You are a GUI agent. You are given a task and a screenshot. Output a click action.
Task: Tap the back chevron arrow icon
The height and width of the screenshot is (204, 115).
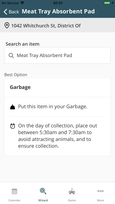pyautogui.click(x=5, y=12)
